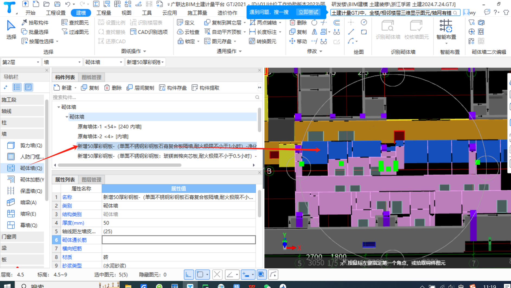Click 批量选择 tool
The height and width of the screenshot is (288, 511).
coord(35,32)
